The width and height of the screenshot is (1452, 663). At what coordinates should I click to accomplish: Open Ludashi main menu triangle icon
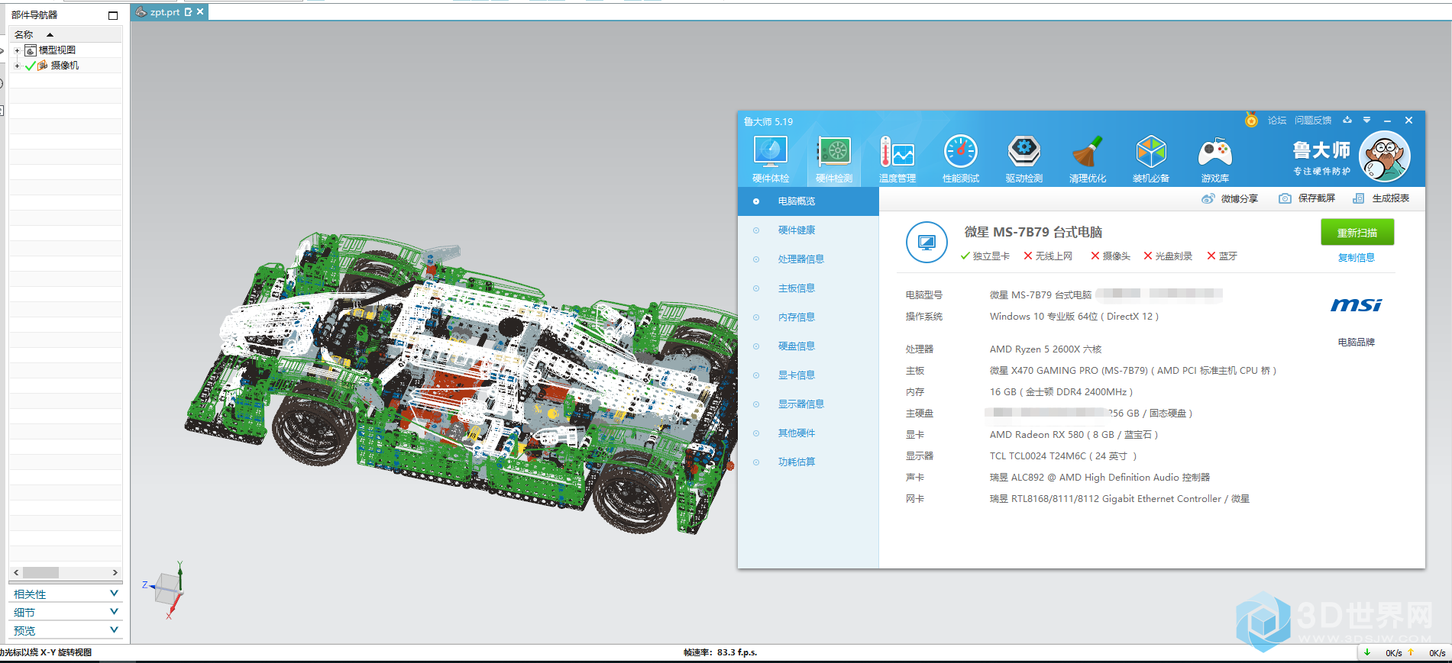click(x=1366, y=120)
